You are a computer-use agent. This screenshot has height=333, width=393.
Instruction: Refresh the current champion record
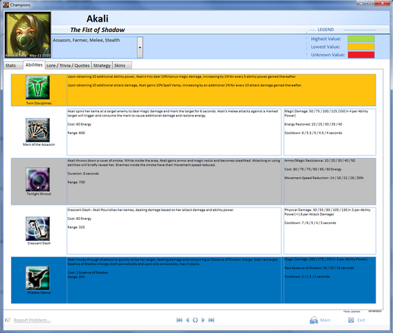[x=195, y=320]
